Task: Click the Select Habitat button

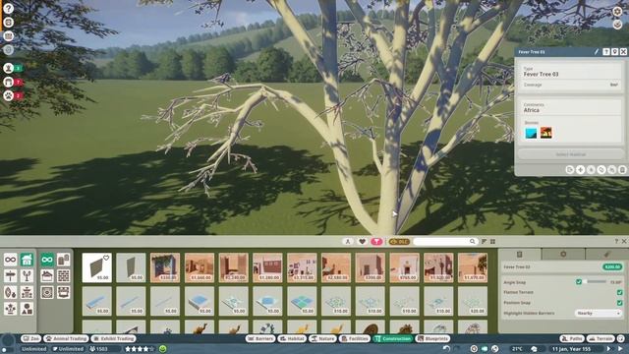Action: [571, 154]
